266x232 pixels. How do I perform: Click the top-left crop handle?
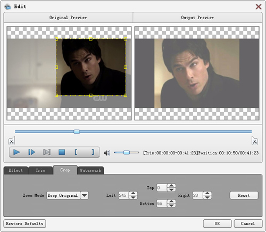pos(56,39)
